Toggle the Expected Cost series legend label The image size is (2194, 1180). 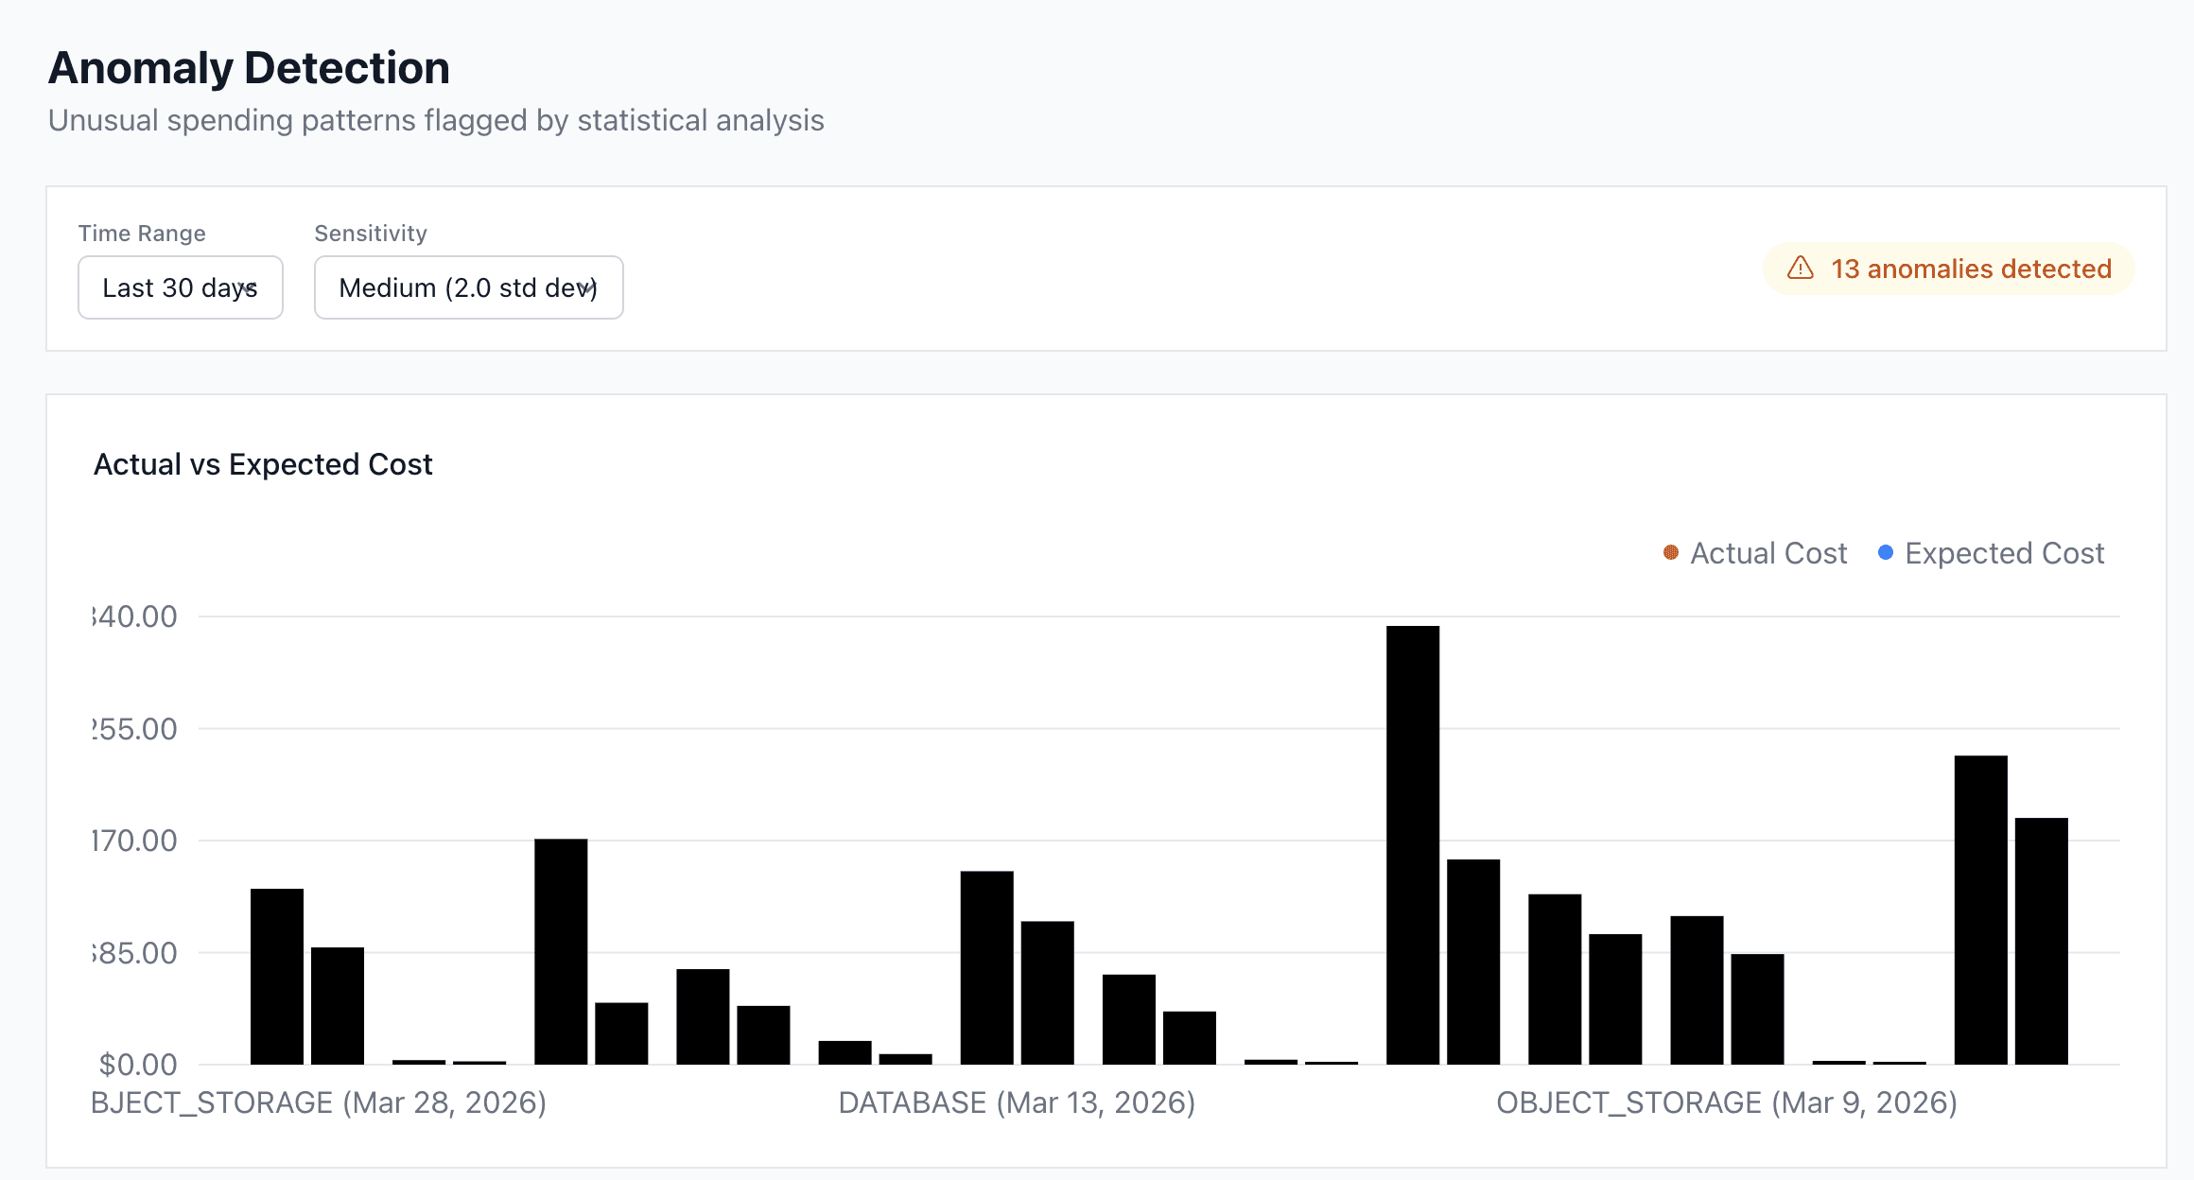[2004, 553]
